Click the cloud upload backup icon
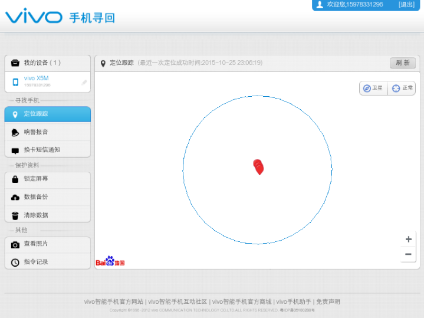Viewport: 424px width, 318px height. coord(15,197)
